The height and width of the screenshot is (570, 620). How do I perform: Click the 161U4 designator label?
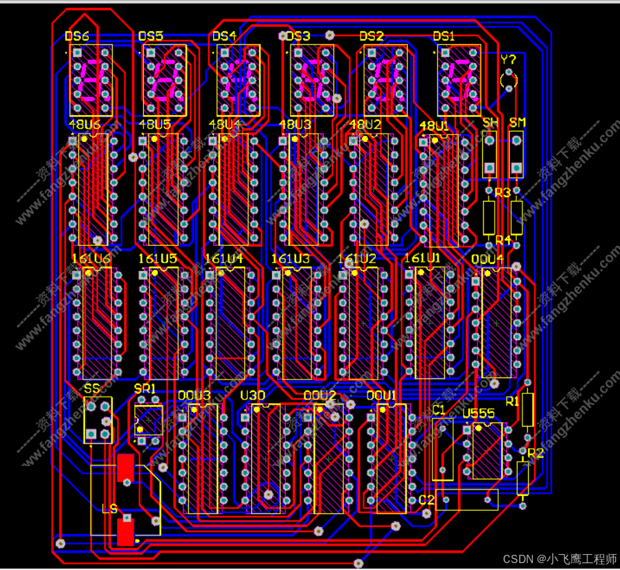(x=226, y=258)
